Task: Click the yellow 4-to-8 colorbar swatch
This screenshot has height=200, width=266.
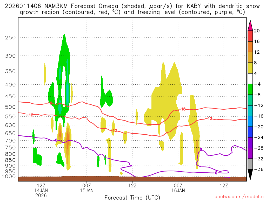Action: point(250,68)
